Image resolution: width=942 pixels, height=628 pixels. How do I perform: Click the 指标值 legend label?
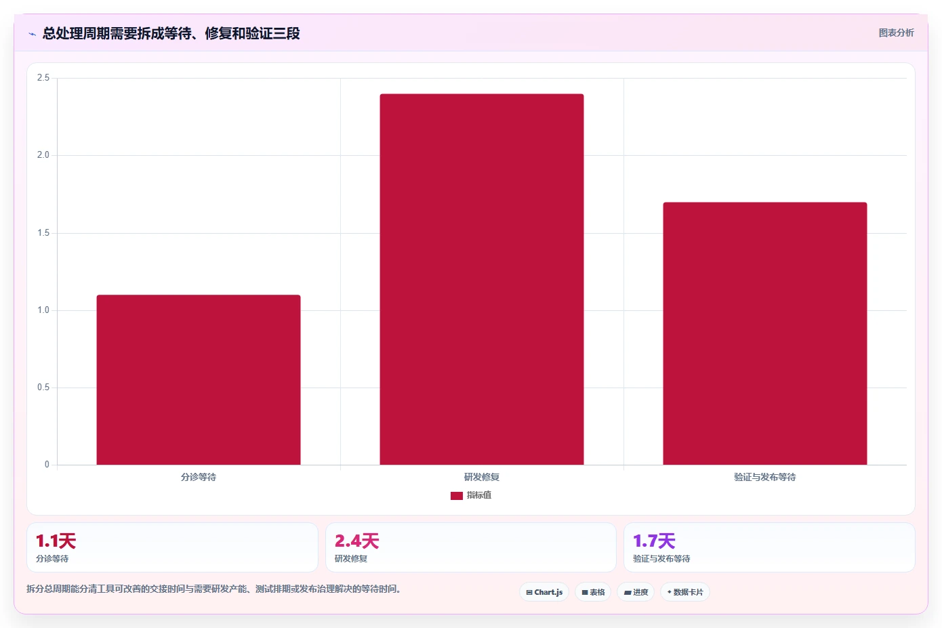click(479, 495)
